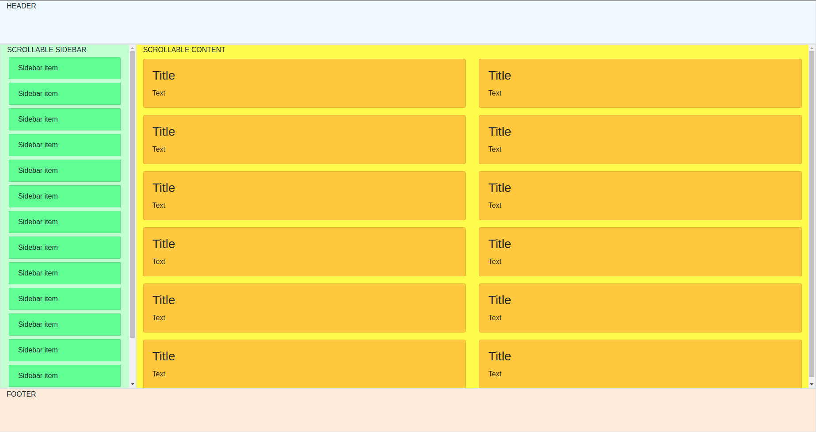Screen dimensions: 816x432
Task: Click the fourth Sidebar item
Action: coord(65,145)
